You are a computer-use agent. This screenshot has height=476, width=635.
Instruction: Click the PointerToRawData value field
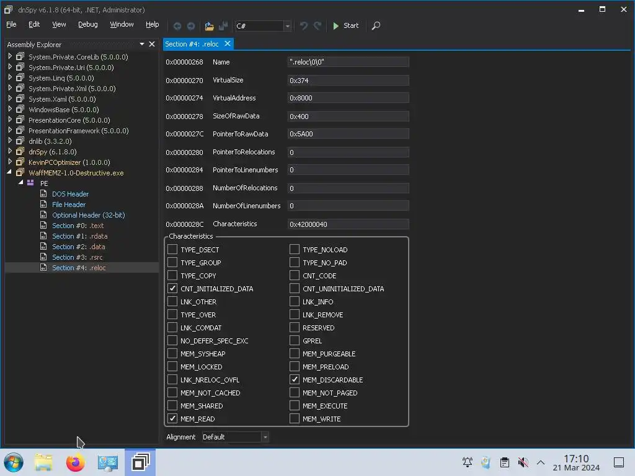(x=348, y=134)
